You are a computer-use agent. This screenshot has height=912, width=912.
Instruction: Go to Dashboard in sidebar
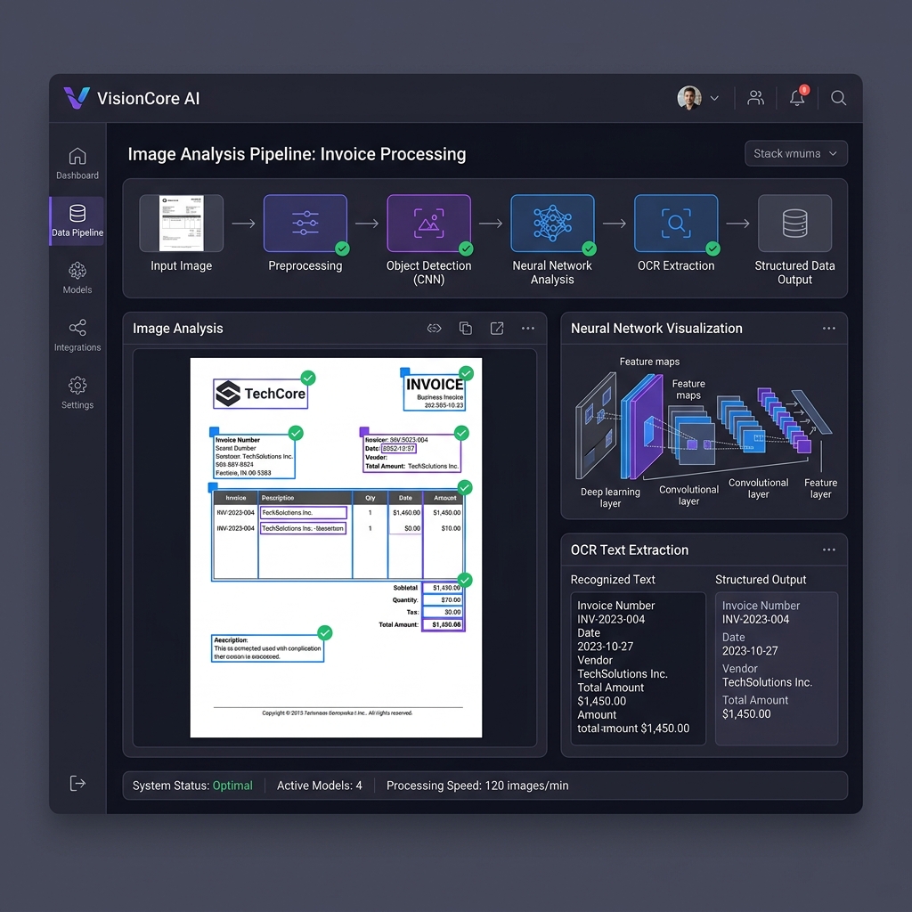pyautogui.click(x=77, y=164)
